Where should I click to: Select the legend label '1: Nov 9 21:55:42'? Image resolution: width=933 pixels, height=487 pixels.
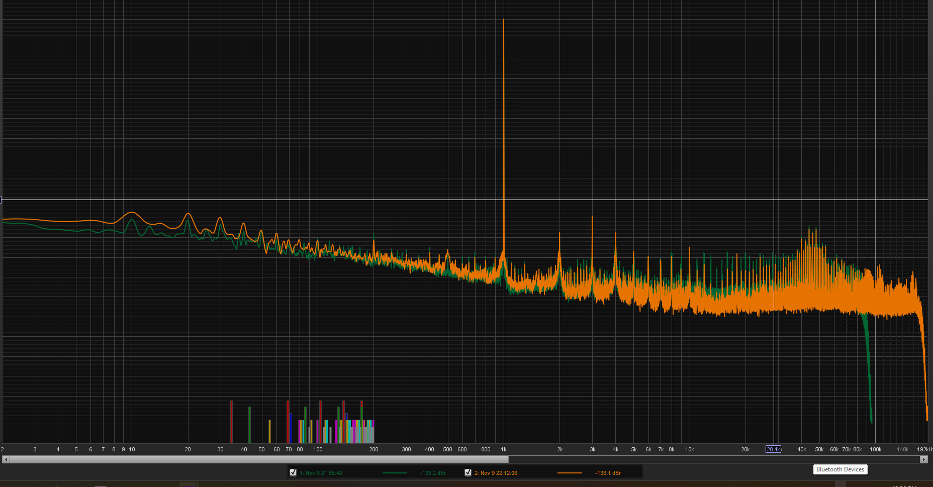[x=321, y=473]
